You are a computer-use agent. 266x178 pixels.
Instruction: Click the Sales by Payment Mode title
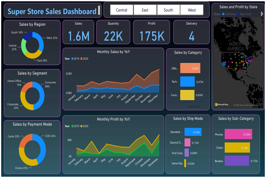[x=32, y=124]
